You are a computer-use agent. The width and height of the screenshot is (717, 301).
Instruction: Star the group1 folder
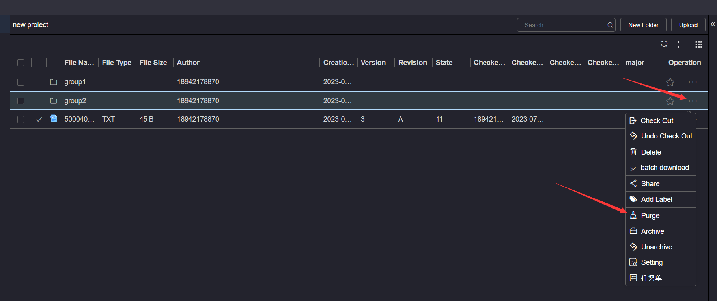[x=670, y=82]
